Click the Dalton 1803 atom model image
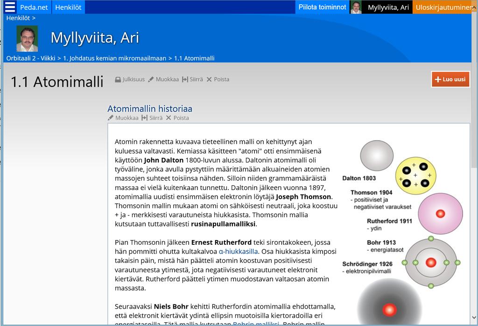Image resolution: width=478 pixels, height=326 pixels. pos(377,156)
